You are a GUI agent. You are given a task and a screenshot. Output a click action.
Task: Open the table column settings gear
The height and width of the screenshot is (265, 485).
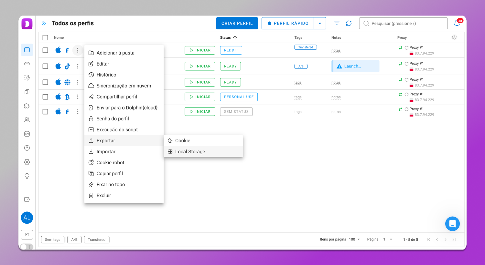coord(454,37)
